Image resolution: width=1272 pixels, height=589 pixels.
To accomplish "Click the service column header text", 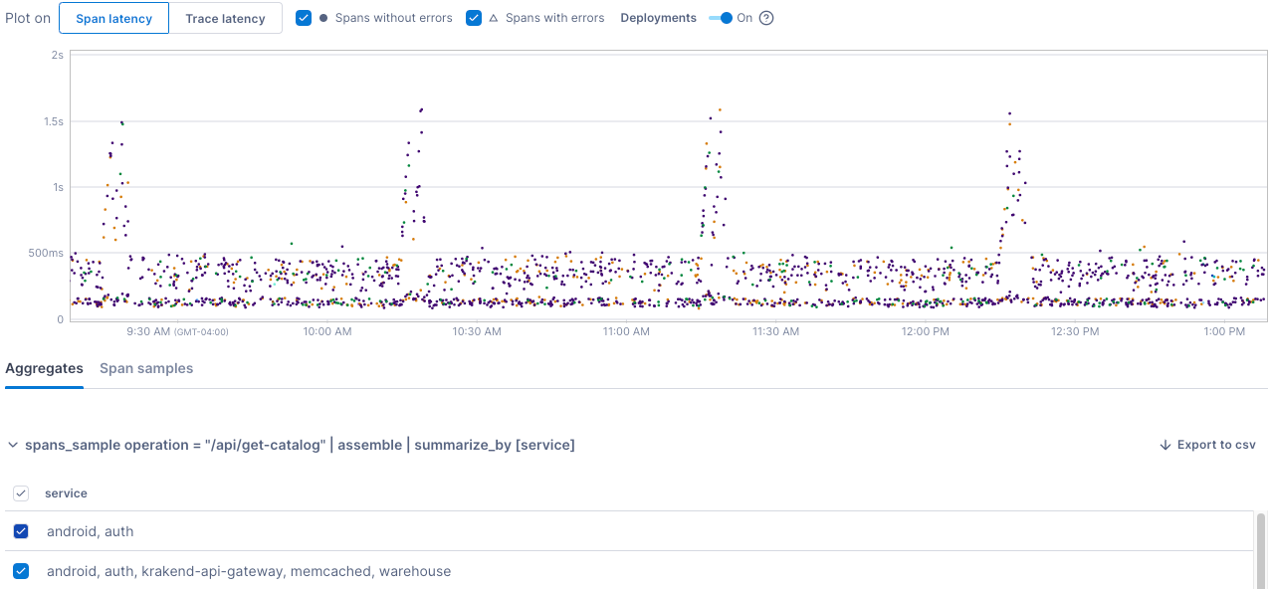I will (x=66, y=493).
